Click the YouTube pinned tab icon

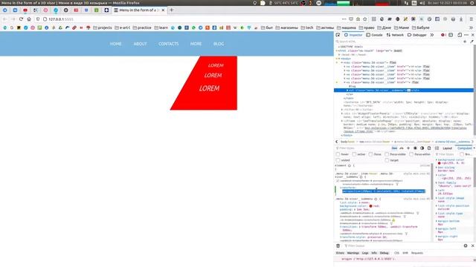tap(25, 10)
